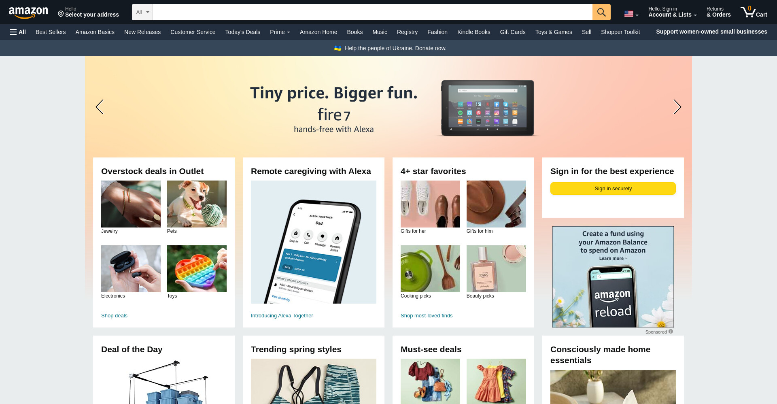
Task: Expand the All search category dropdown
Action: click(142, 12)
